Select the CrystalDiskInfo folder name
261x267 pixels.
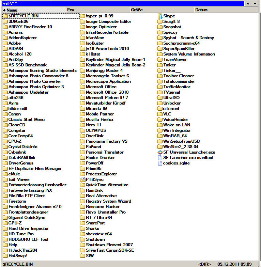click(23, 147)
